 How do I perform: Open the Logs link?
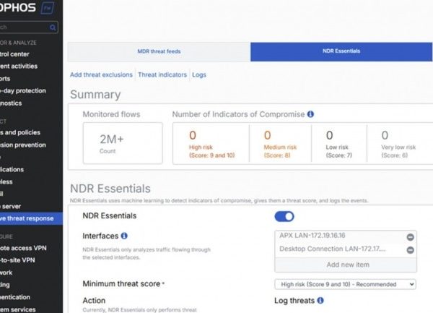[x=199, y=75]
